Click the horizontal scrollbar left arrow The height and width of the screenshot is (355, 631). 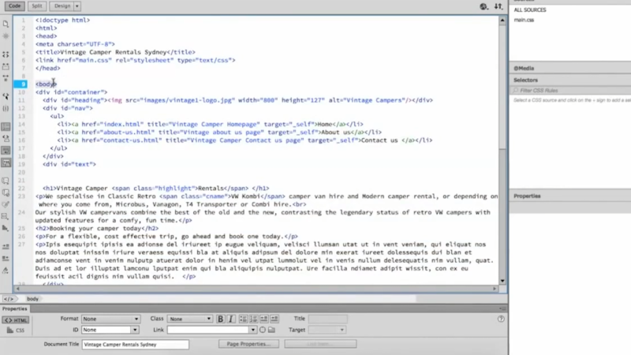pyautogui.click(x=17, y=289)
